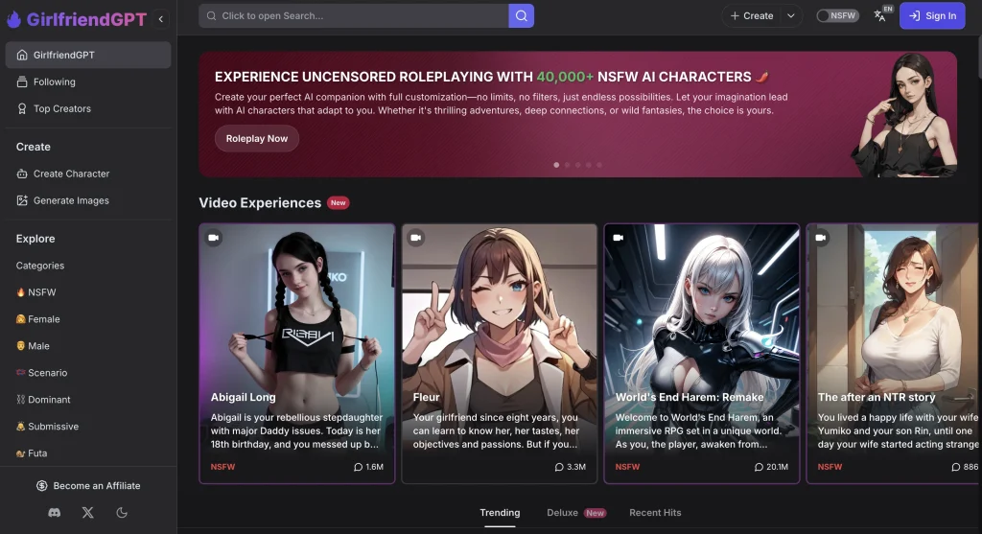Click the 3.3M chat count on Fleur
The image size is (982, 534).
pos(571,467)
